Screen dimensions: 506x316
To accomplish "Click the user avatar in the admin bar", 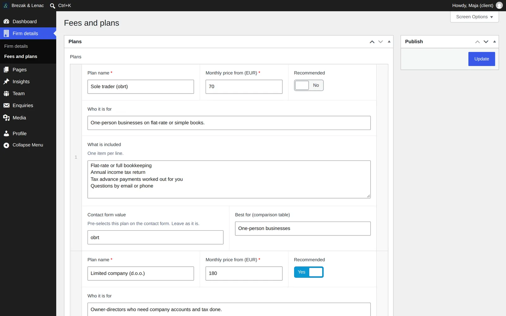I will (499, 5).
